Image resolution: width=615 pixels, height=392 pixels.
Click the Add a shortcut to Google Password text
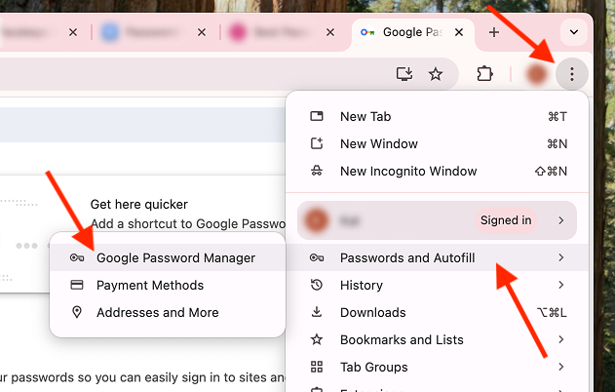pyautogui.click(x=188, y=223)
